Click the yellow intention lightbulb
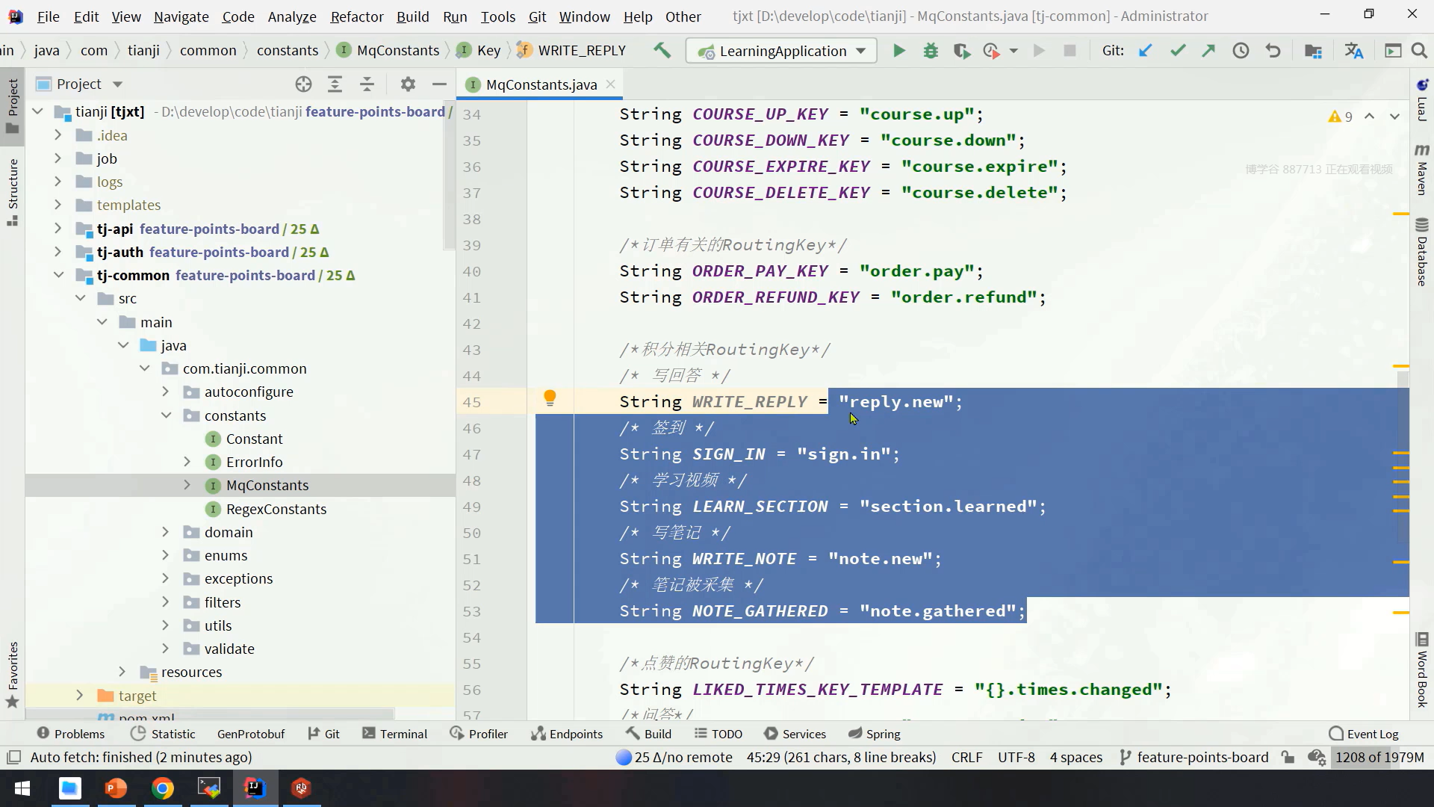The image size is (1434, 807). tap(550, 398)
